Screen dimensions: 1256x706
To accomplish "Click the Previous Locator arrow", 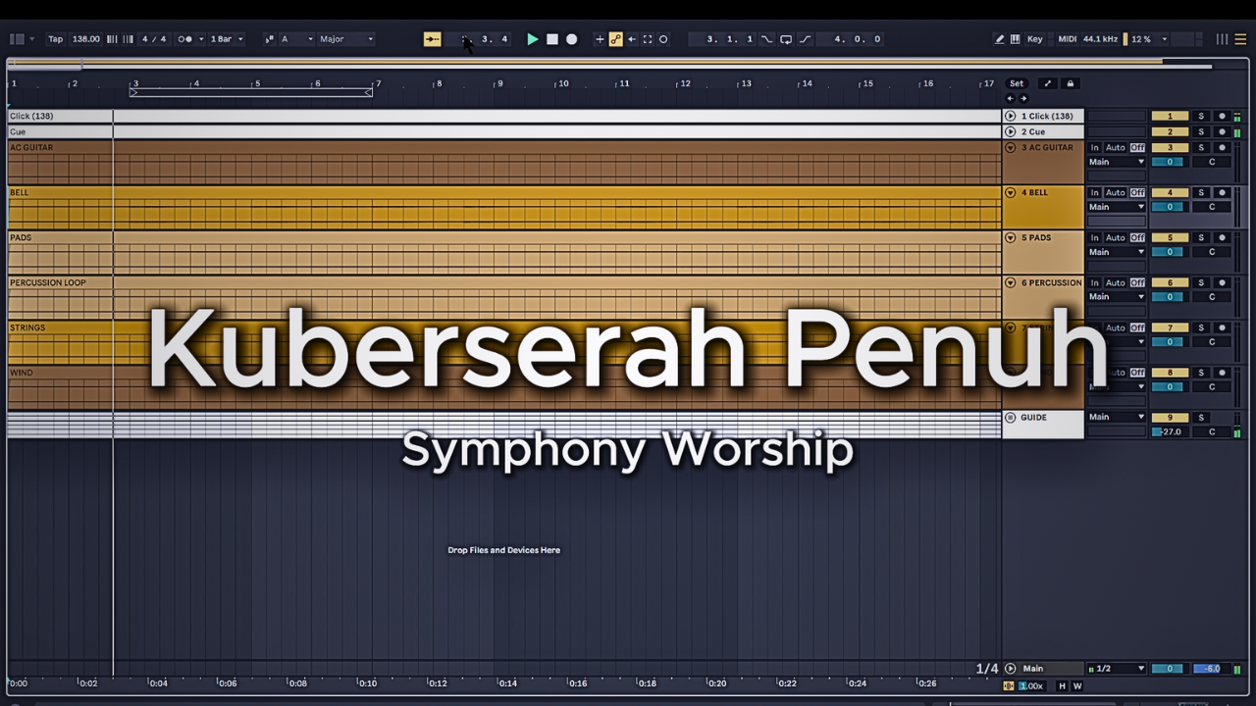I will (x=1011, y=98).
